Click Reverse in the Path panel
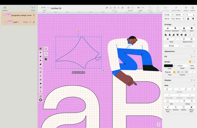The width and height of the screenshot is (197, 128). pyautogui.click(x=176, y=107)
